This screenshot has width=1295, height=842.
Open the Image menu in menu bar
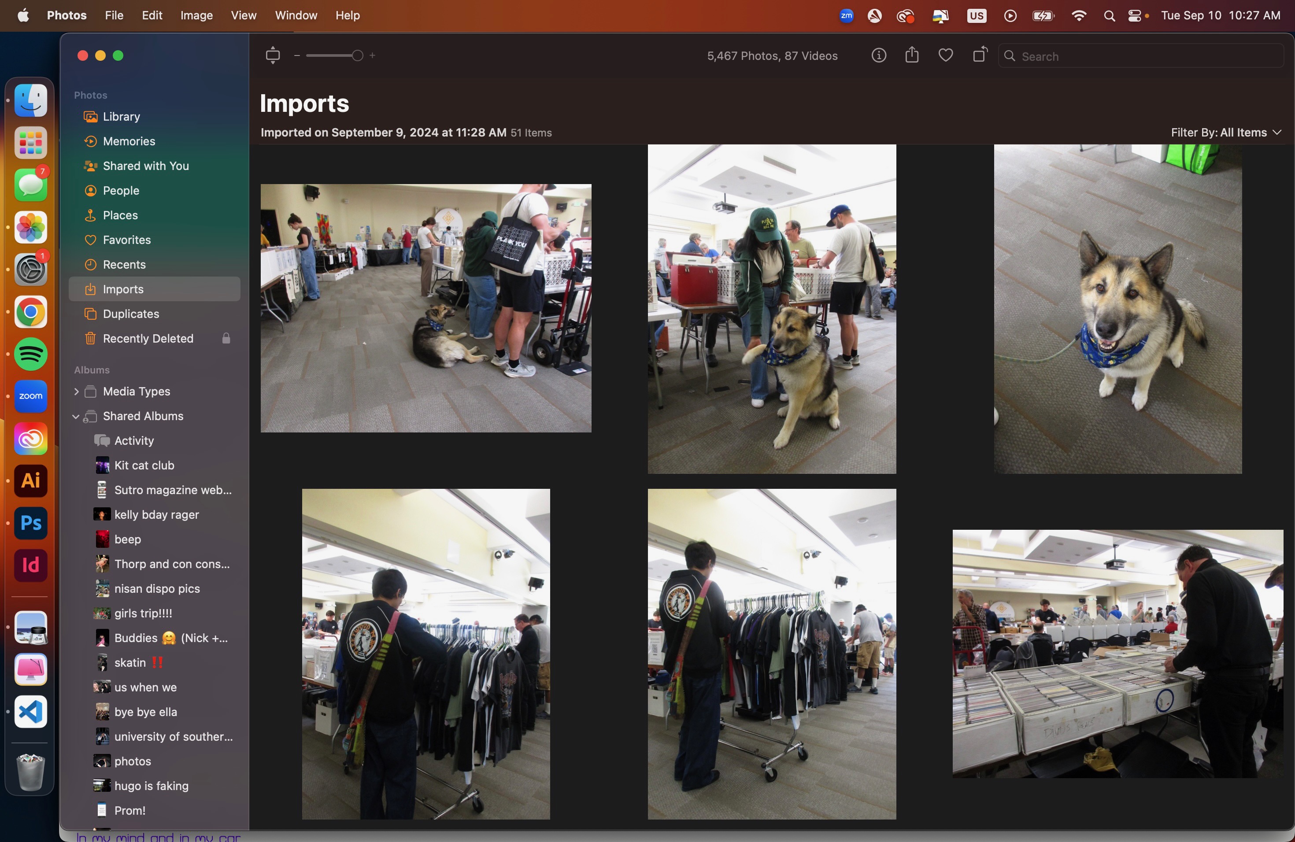point(196,16)
